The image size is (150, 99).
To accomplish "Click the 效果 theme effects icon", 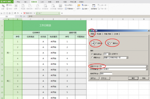I will [16, 6].
